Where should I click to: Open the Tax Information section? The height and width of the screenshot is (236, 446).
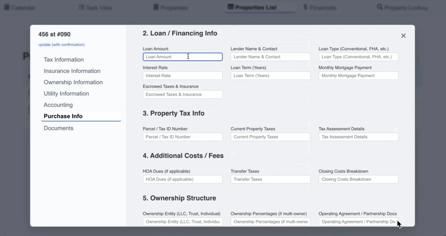click(x=64, y=60)
